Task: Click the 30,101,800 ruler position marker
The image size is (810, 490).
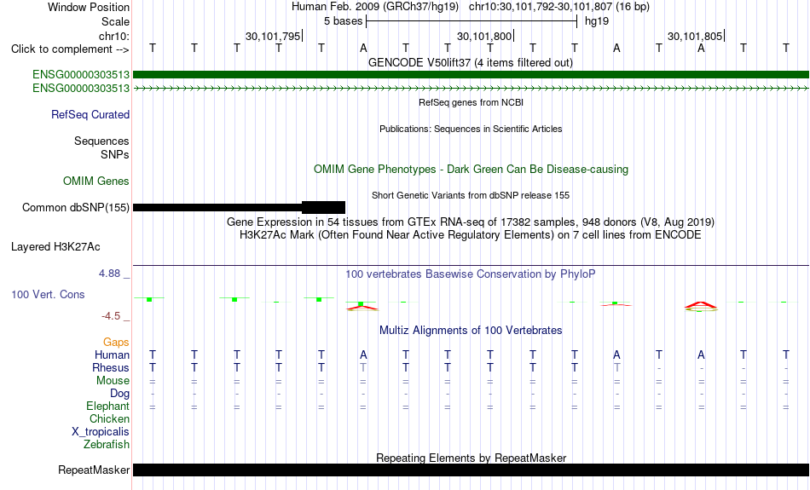Action: (x=485, y=36)
